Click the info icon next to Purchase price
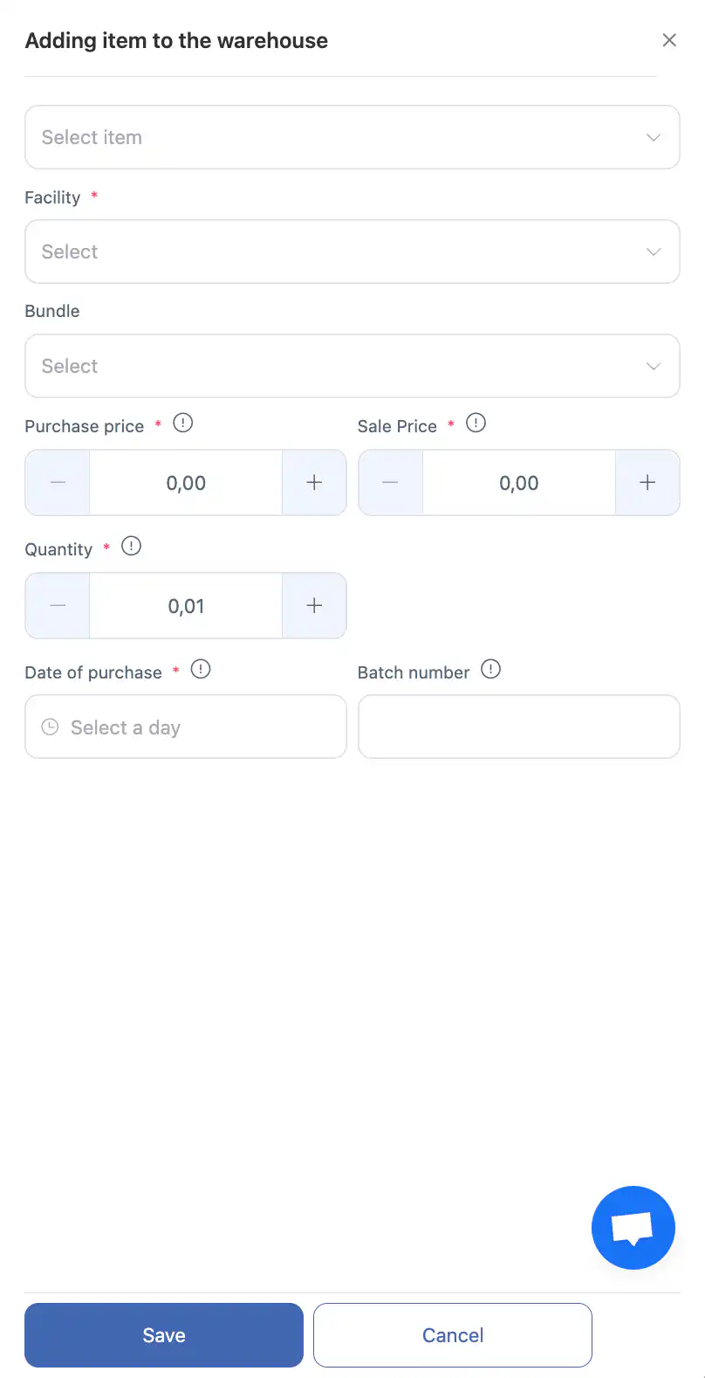705x1378 pixels. point(183,424)
